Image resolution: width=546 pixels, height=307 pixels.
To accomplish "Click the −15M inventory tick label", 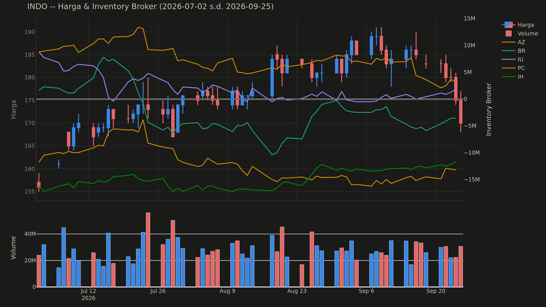I will [x=472, y=180].
